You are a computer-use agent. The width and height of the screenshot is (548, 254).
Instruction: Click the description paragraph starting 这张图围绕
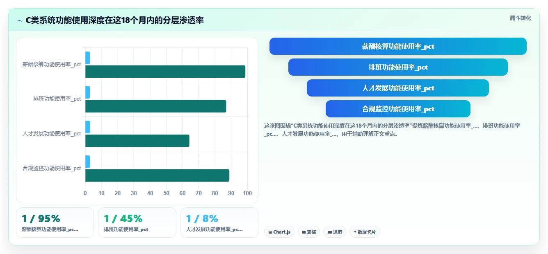392,130
